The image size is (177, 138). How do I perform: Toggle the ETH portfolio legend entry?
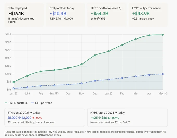pos(42,103)
